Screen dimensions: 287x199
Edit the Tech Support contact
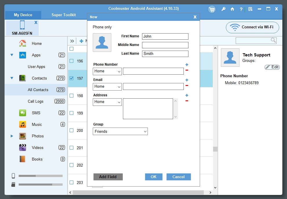point(272,67)
